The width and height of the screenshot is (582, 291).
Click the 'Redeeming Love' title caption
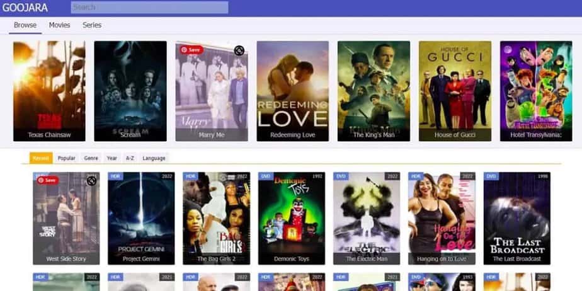pos(292,135)
